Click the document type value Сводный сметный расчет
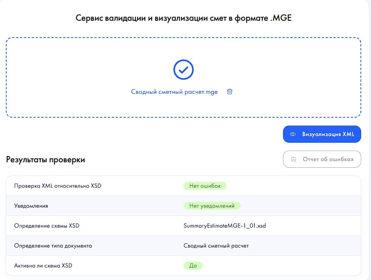The image size is (371, 280). tap(216, 246)
